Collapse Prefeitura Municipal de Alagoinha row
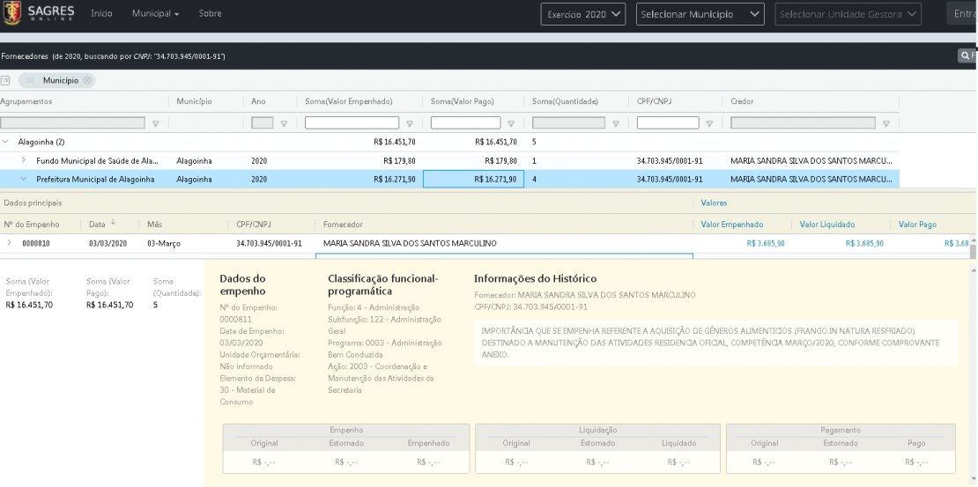This screenshot has height=487, width=978. tap(24, 180)
